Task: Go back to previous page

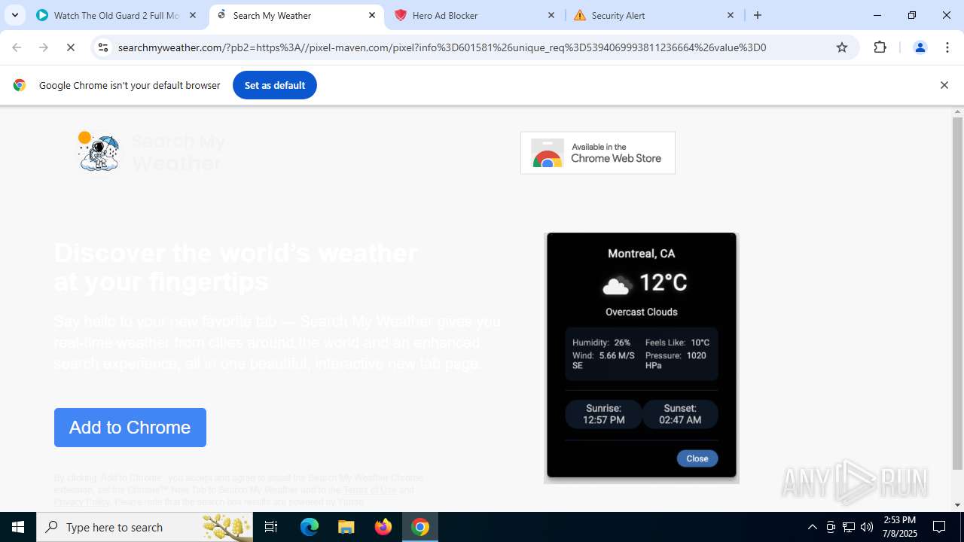Action: coord(17,47)
